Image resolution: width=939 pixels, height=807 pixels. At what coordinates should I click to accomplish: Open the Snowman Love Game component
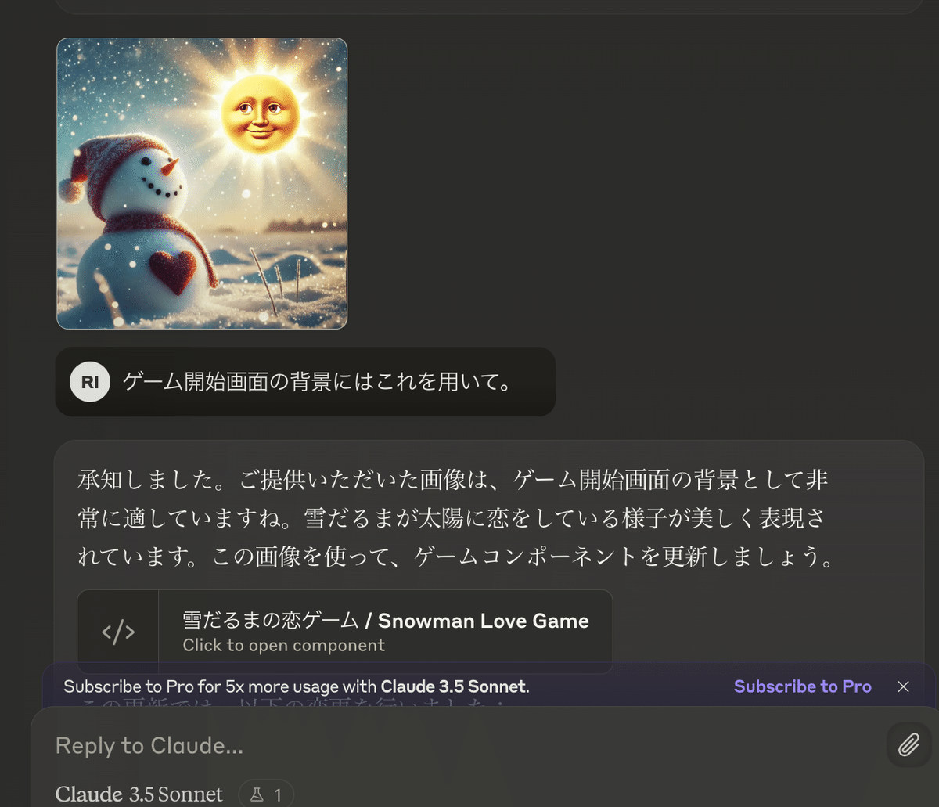[345, 632]
